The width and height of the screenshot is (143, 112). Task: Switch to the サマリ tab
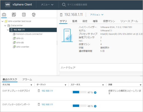click(63, 21)
